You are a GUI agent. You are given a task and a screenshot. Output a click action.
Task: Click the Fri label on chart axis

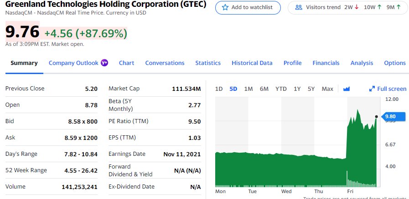[x=350, y=191]
